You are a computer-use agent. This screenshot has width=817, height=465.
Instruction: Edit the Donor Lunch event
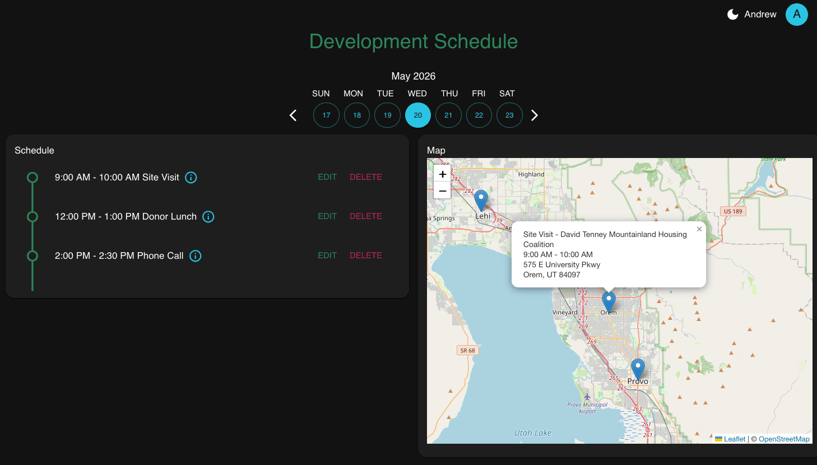[327, 216]
